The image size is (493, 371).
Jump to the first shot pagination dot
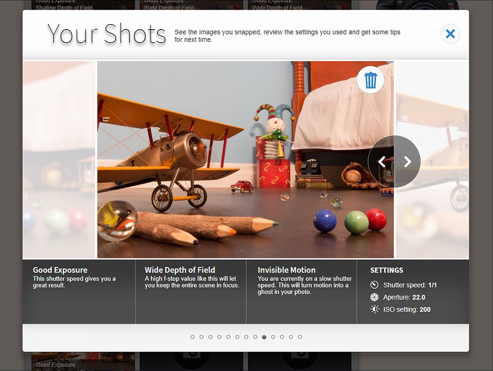[x=193, y=337]
